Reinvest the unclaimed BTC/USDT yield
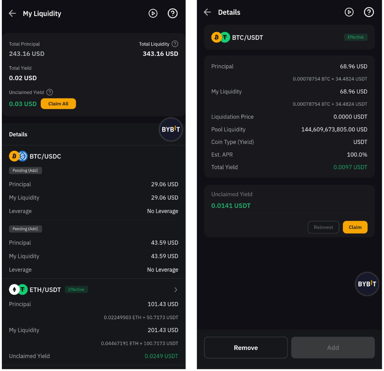Screen dimensions: 384x371 [x=323, y=227]
